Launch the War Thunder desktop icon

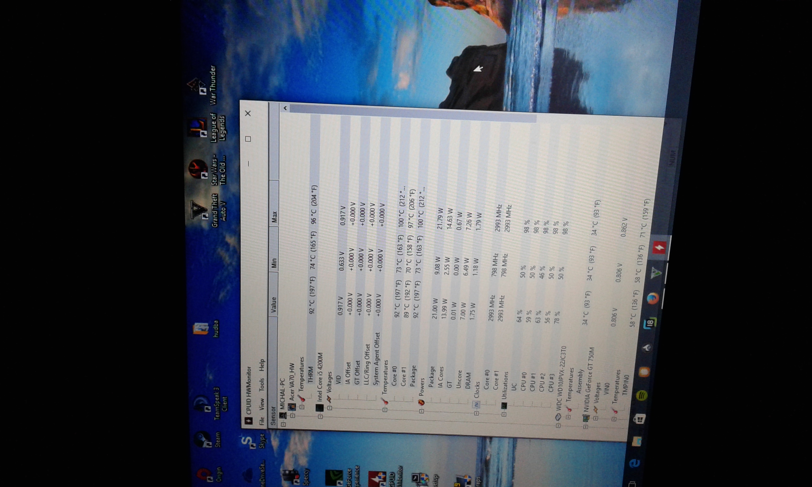pos(197,86)
